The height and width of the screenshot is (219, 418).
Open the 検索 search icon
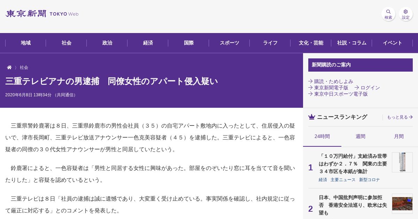[x=388, y=14]
